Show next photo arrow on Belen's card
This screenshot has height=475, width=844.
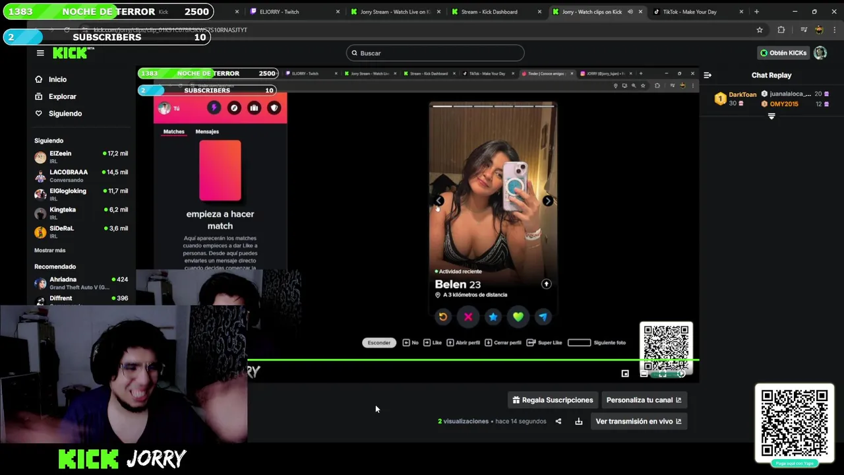pos(547,201)
